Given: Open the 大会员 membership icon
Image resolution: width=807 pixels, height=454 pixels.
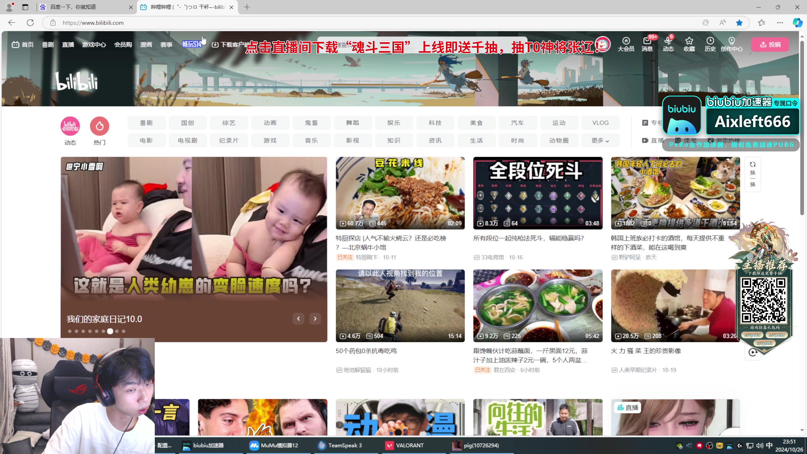Looking at the screenshot, I should tap(626, 44).
